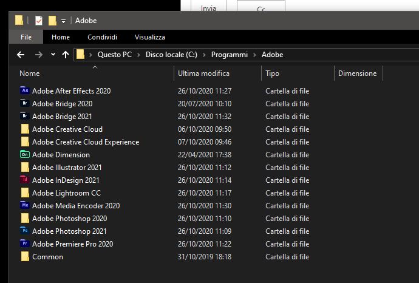
Task: Click the Adobe Media Encoder 2020 folder icon
Action: click(x=25, y=205)
